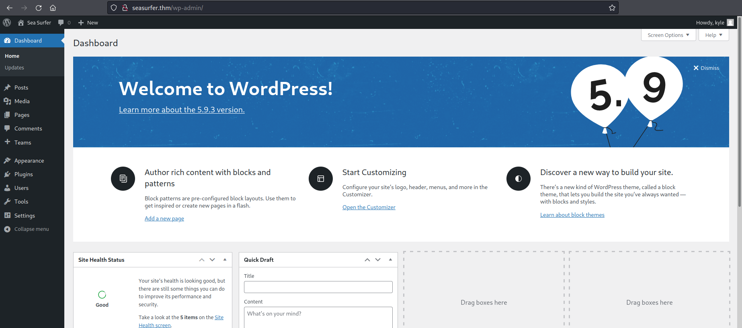The height and width of the screenshot is (328, 742).
Task: Follow Learn more about the 5.9.3 version link
Action: click(182, 110)
